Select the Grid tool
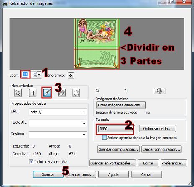Image resolution: width=194 pixels, height=187 pixels. pyautogui.click(x=33, y=93)
